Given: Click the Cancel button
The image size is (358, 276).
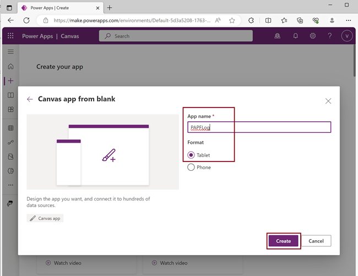Looking at the screenshot, I should (316, 241).
